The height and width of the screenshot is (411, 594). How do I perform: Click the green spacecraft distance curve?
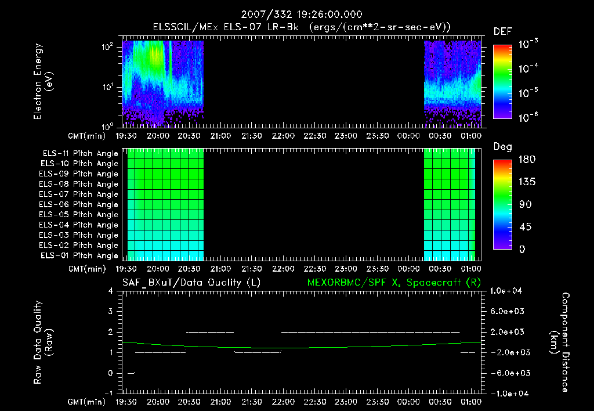click(x=302, y=347)
